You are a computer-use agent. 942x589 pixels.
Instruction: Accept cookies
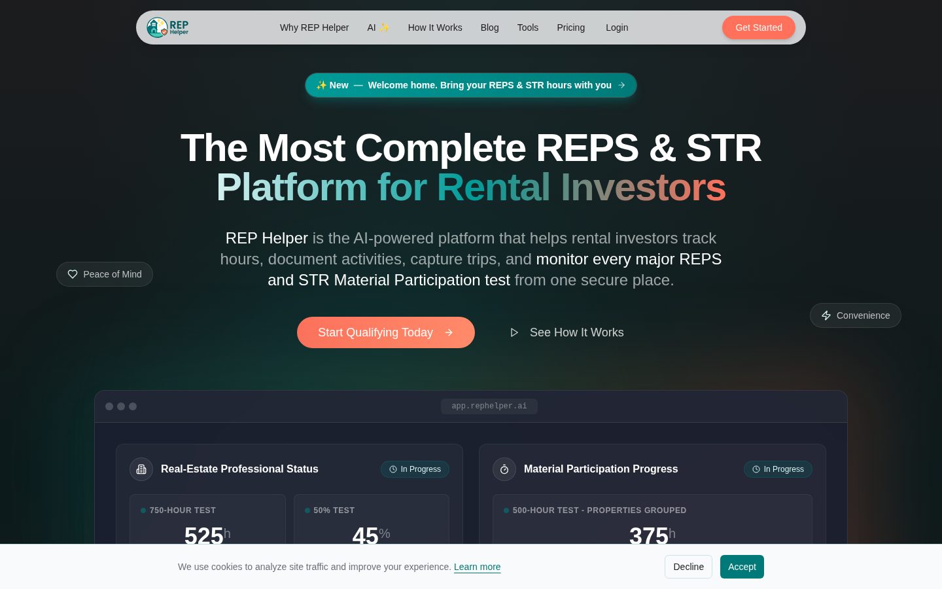pos(742,567)
